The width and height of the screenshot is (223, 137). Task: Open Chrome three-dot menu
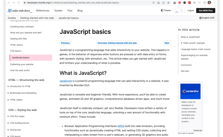(214, 2)
